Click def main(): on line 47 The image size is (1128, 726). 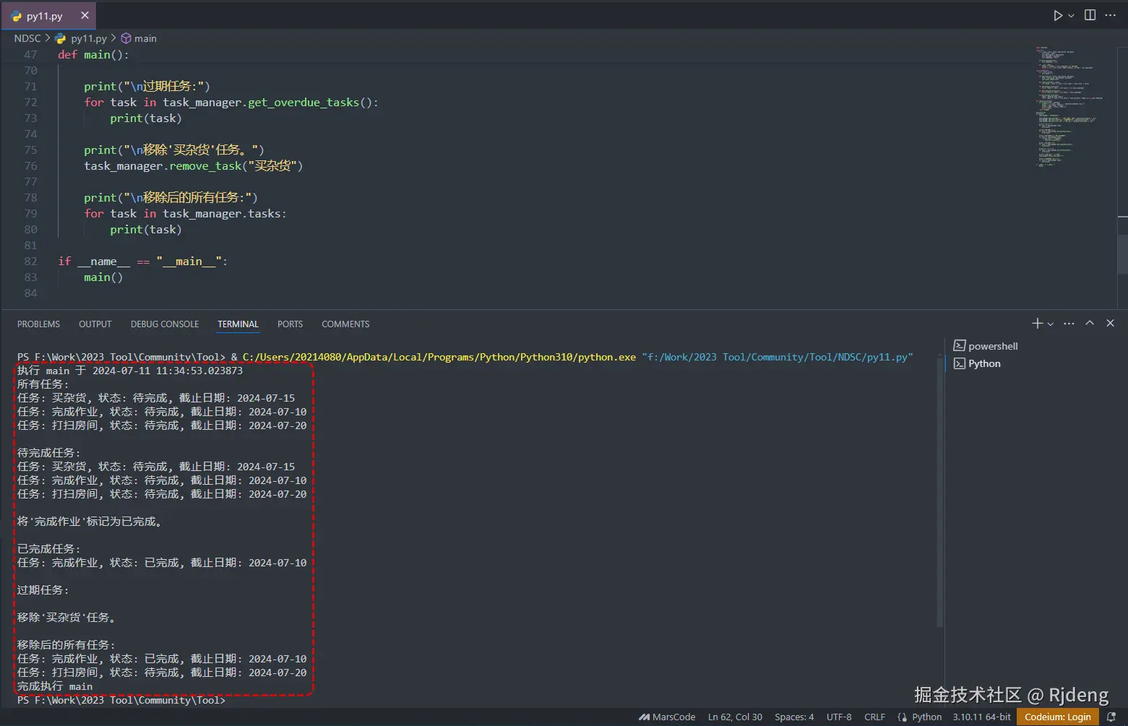point(93,54)
